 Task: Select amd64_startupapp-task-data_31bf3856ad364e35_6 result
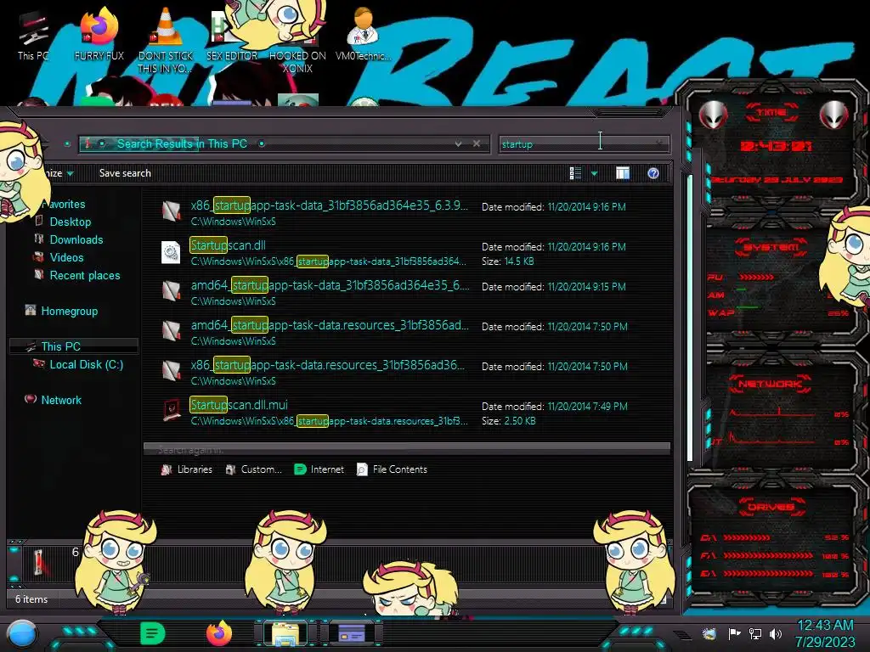click(394, 293)
